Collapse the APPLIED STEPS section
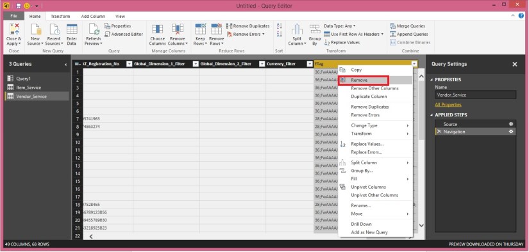 [432, 115]
